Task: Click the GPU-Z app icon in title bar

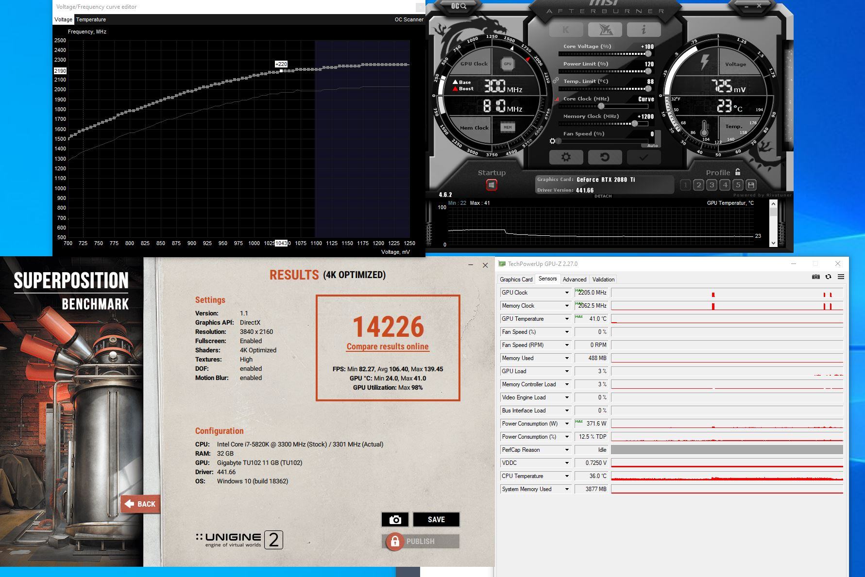Action: pos(502,264)
